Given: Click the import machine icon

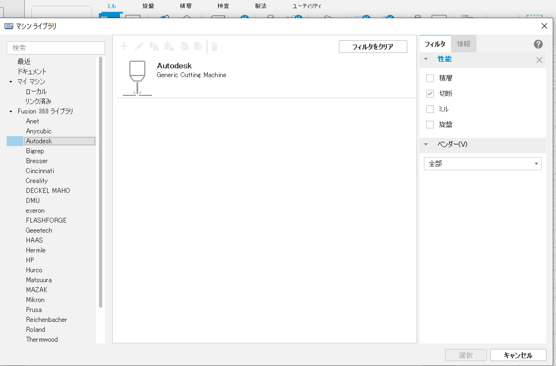Looking at the screenshot, I should tap(184, 46).
